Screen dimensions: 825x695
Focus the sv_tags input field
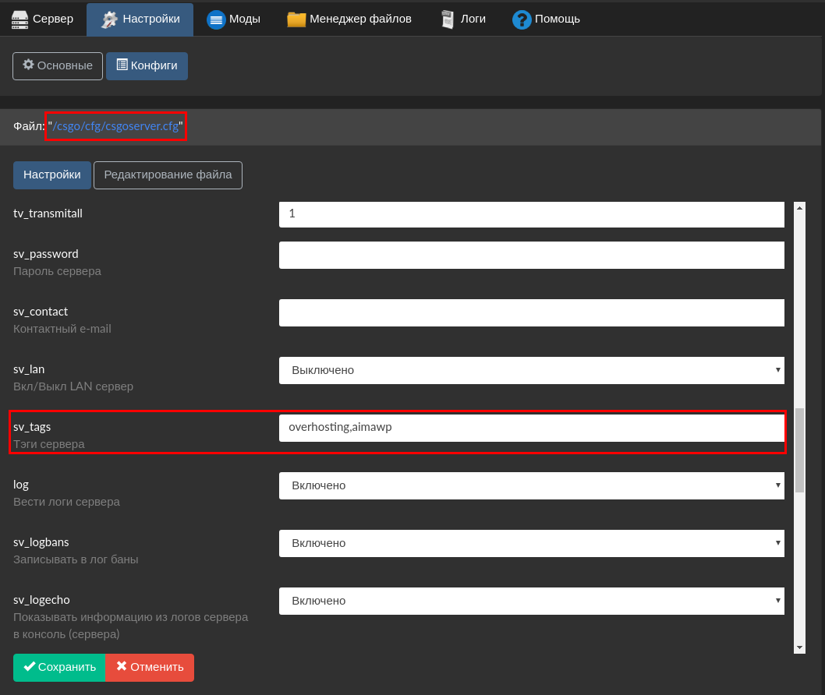point(531,428)
